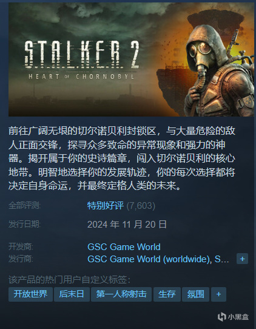This screenshot has height=329, width=256.
Task: Select the 开放世界 tag
Action: coord(30,294)
